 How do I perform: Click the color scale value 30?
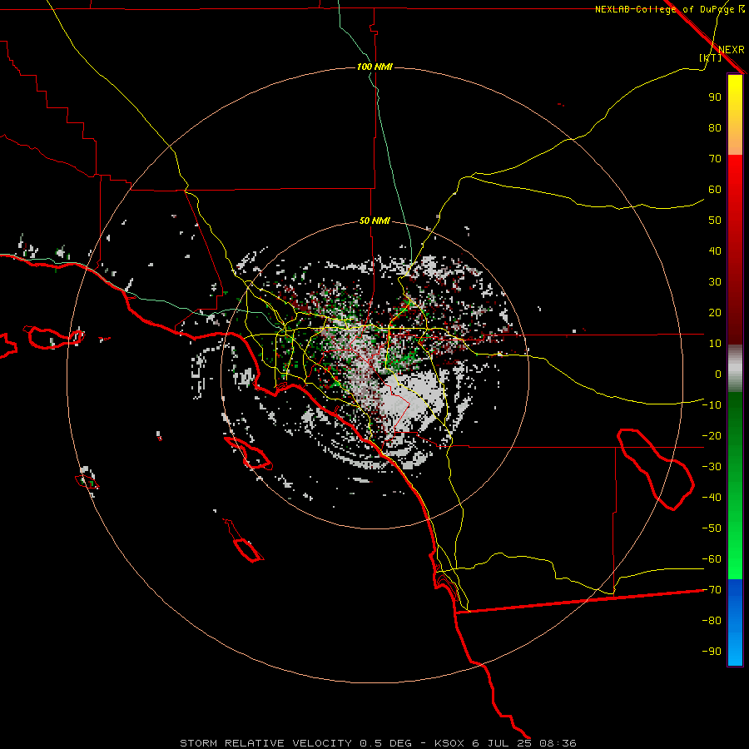(x=715, y=282)
